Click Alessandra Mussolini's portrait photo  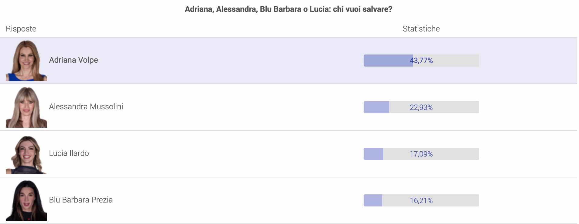click(26, 107)
